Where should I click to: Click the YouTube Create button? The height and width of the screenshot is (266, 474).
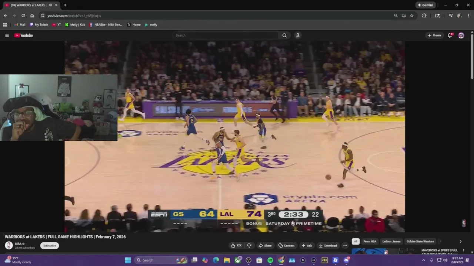(x=434, y=35)
